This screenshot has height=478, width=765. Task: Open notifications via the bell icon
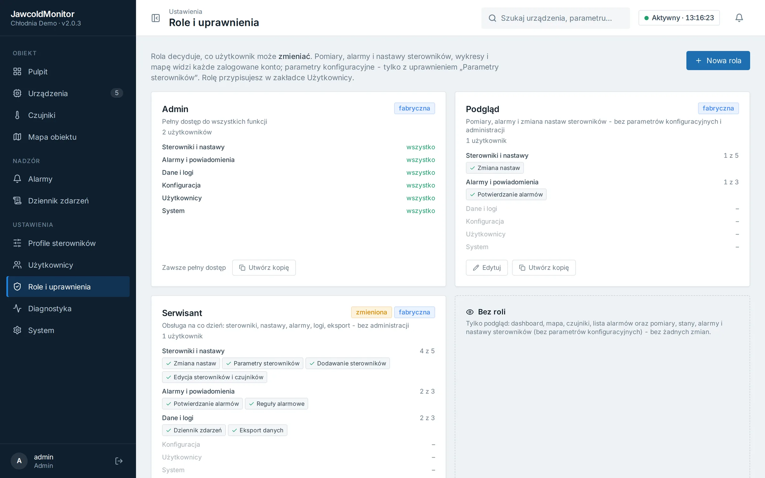739,18
